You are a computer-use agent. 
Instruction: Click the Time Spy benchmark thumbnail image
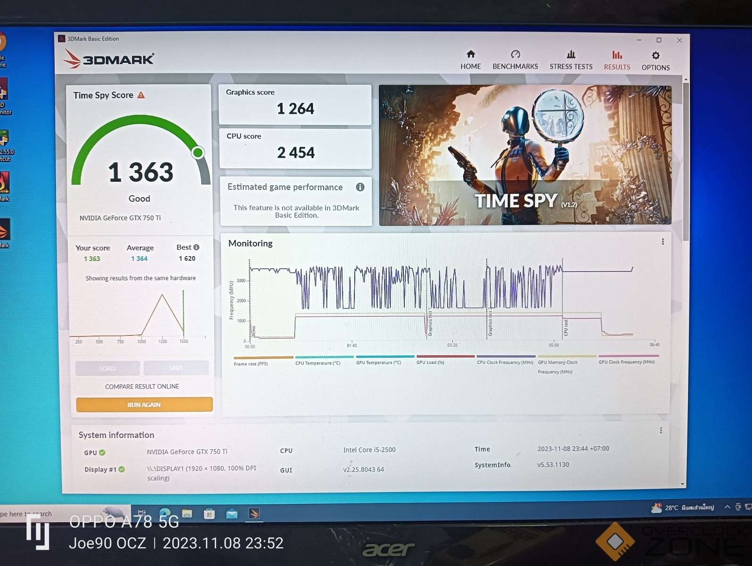[525, 155]
